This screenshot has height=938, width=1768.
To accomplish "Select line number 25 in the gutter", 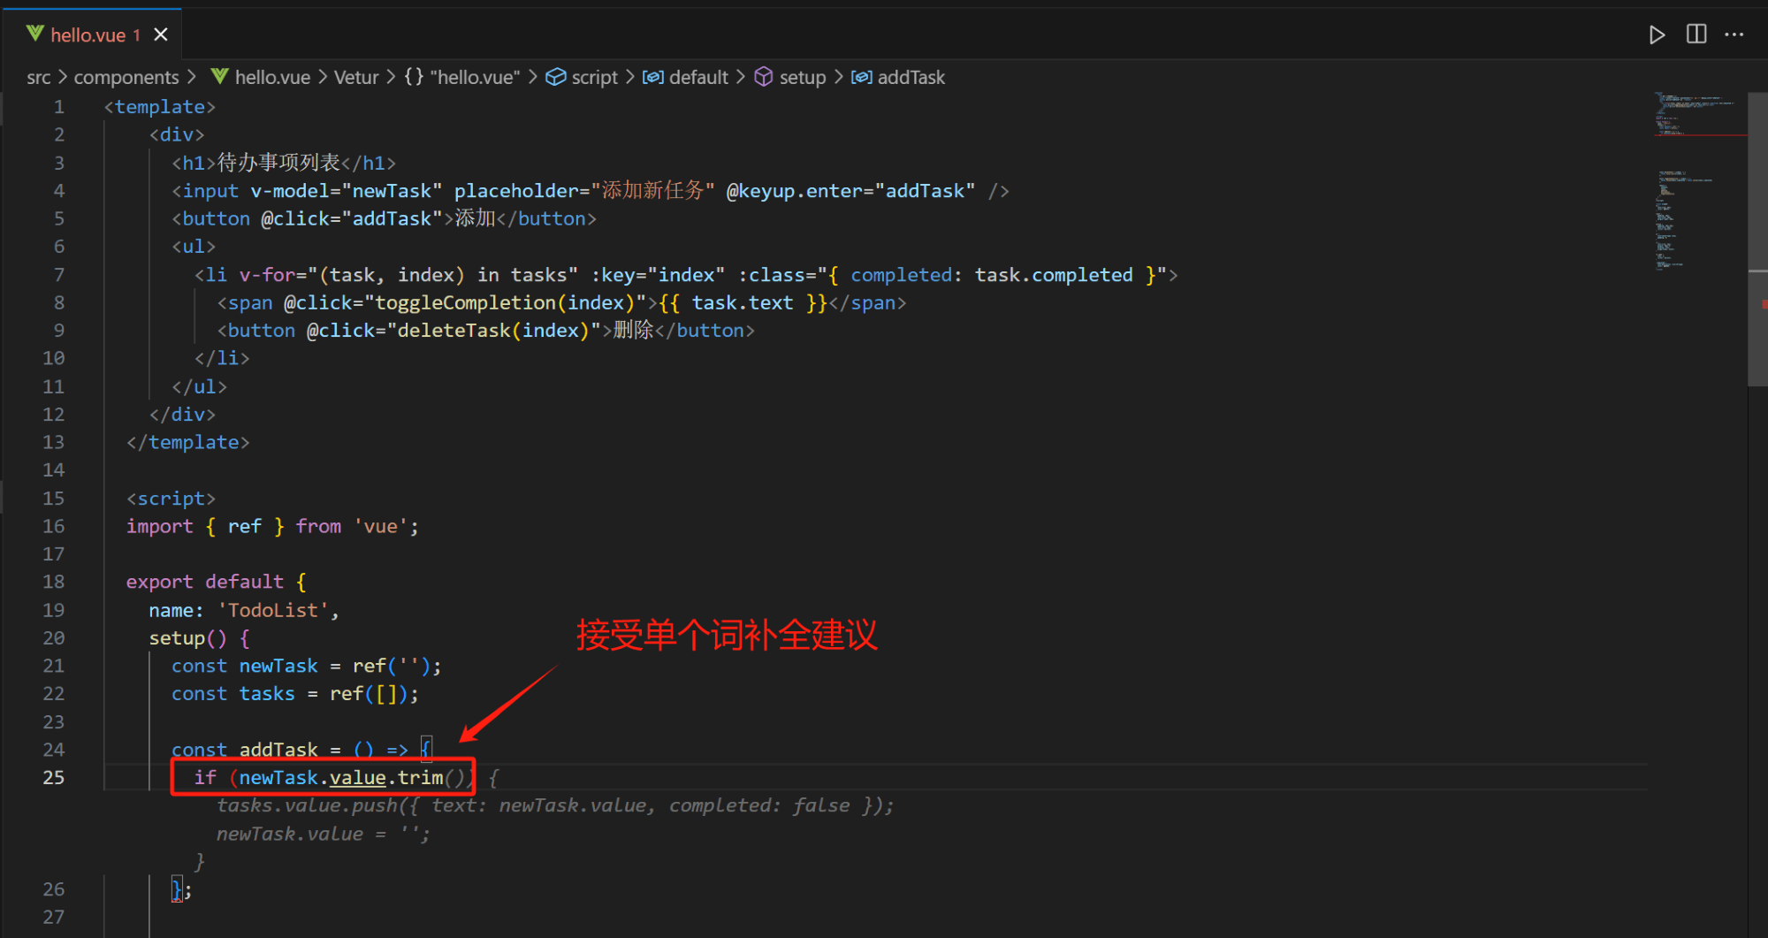I will tap(53, 777).
